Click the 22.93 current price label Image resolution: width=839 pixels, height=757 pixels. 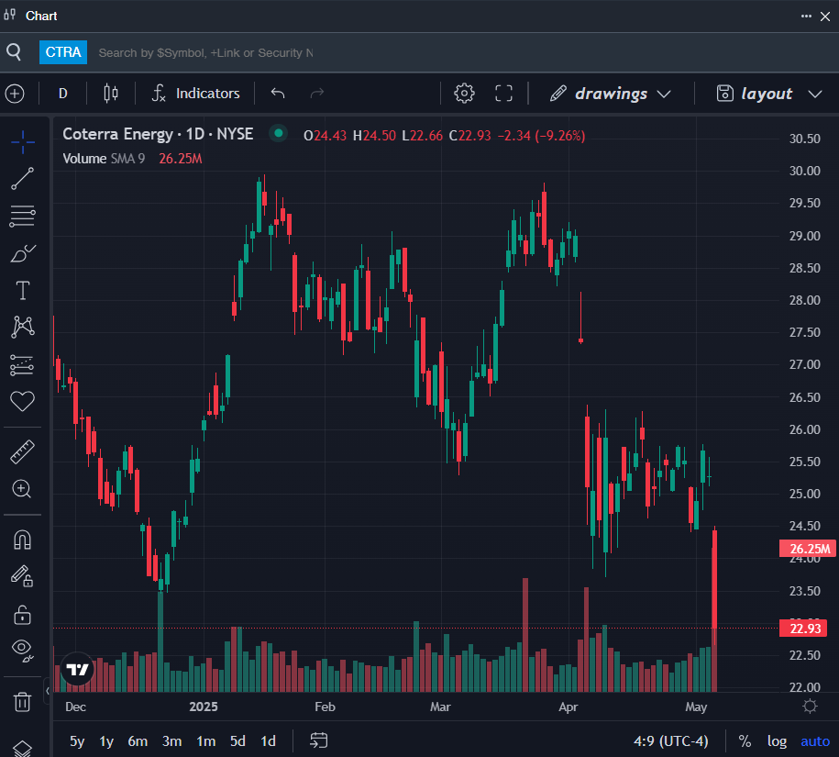[805, 628]
